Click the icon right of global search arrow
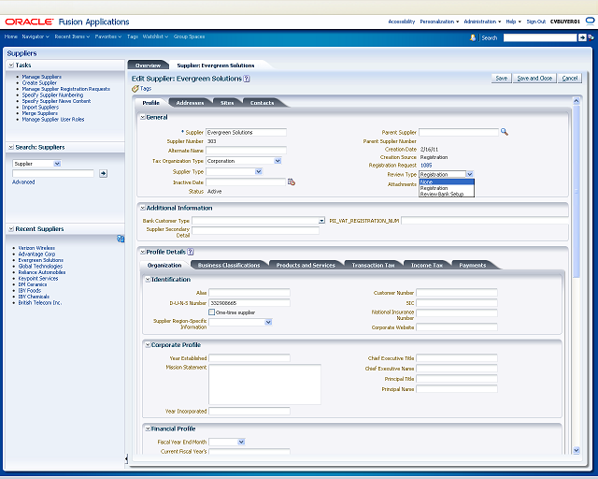This screenshot has height=479, width=598. pos(591,37)
